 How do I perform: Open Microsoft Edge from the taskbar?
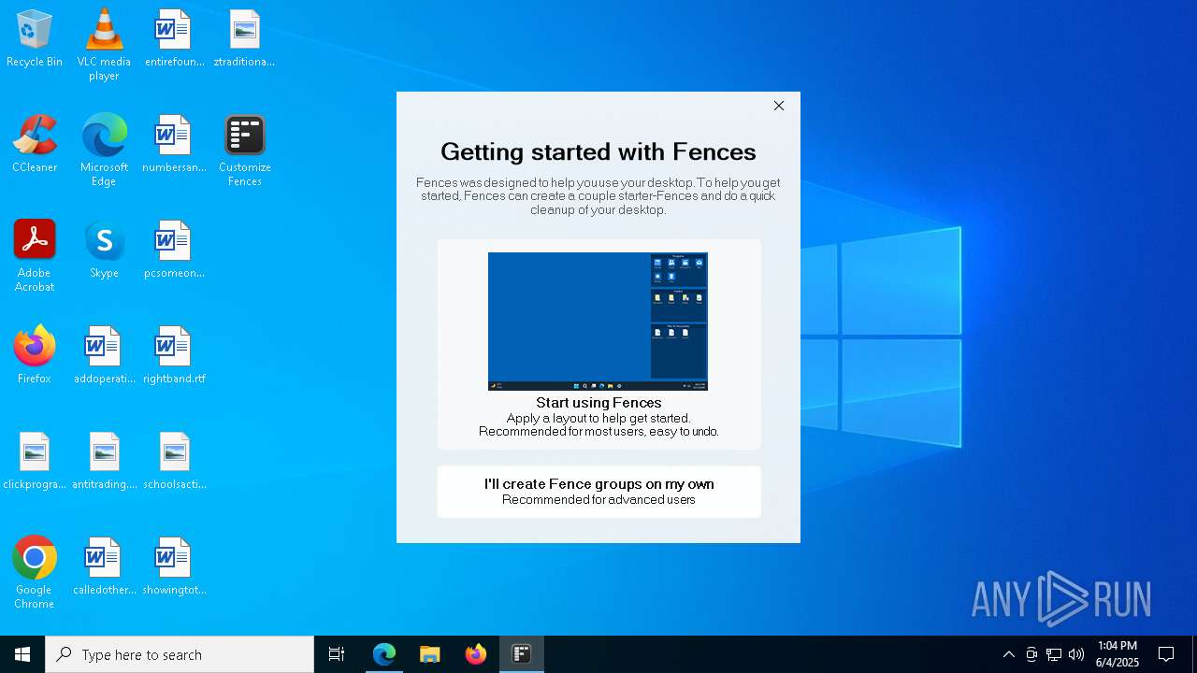[384, 654]
